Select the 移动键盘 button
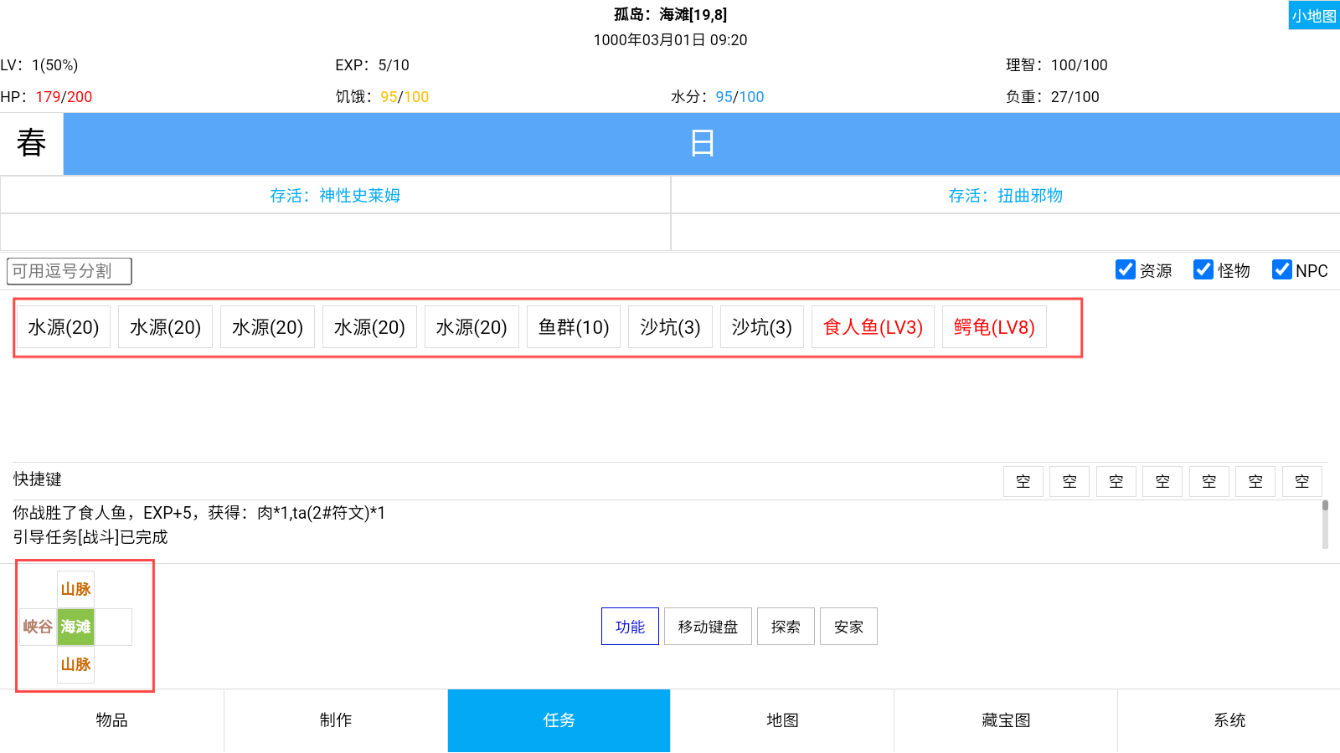Image resolution: width=1340 pixels, height=753 pixels. click(x=708, y=627)
